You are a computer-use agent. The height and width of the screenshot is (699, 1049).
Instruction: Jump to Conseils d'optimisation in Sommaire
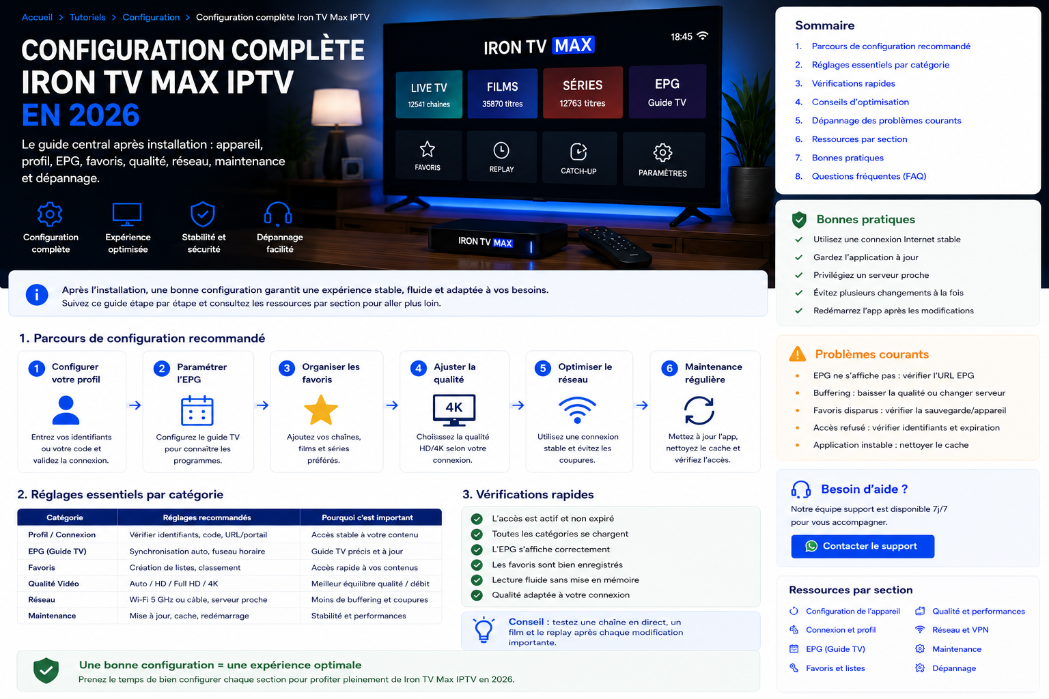point(860,102)
